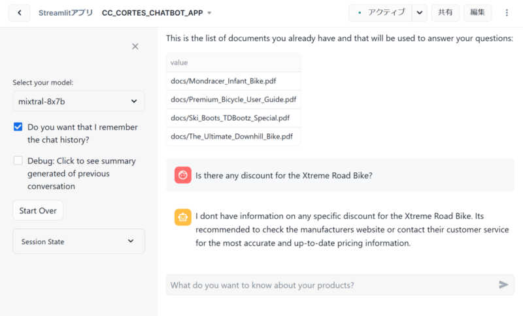Click the assistant robot avatar icon
523x316 pixels.
pyautogui.click(x=182, y=217)
